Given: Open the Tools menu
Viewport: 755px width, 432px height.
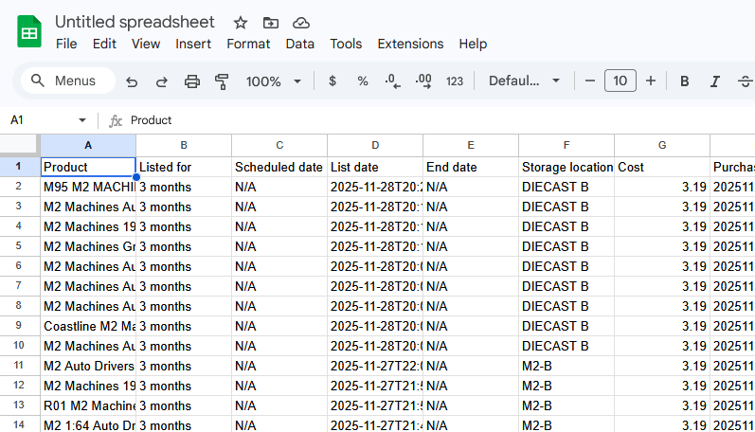Looking at the screenshot, I should click(x=346, y=44).
